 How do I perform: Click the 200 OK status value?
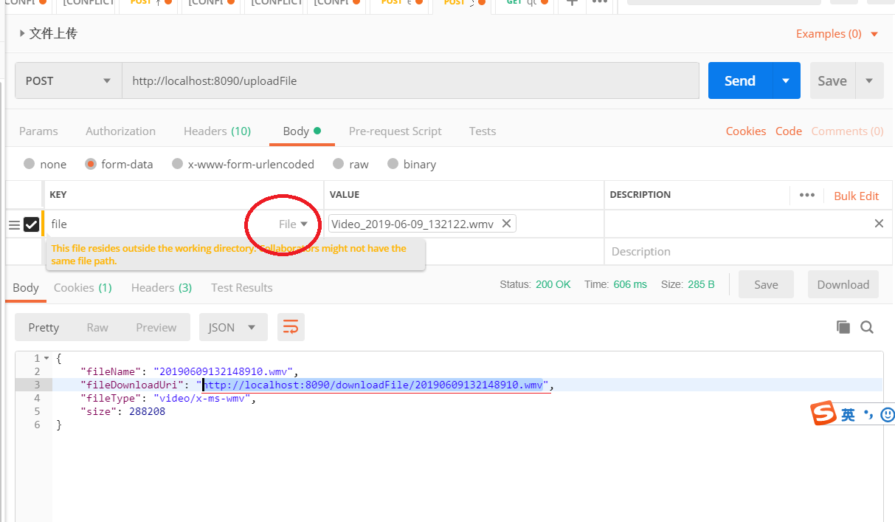[553, 284]
